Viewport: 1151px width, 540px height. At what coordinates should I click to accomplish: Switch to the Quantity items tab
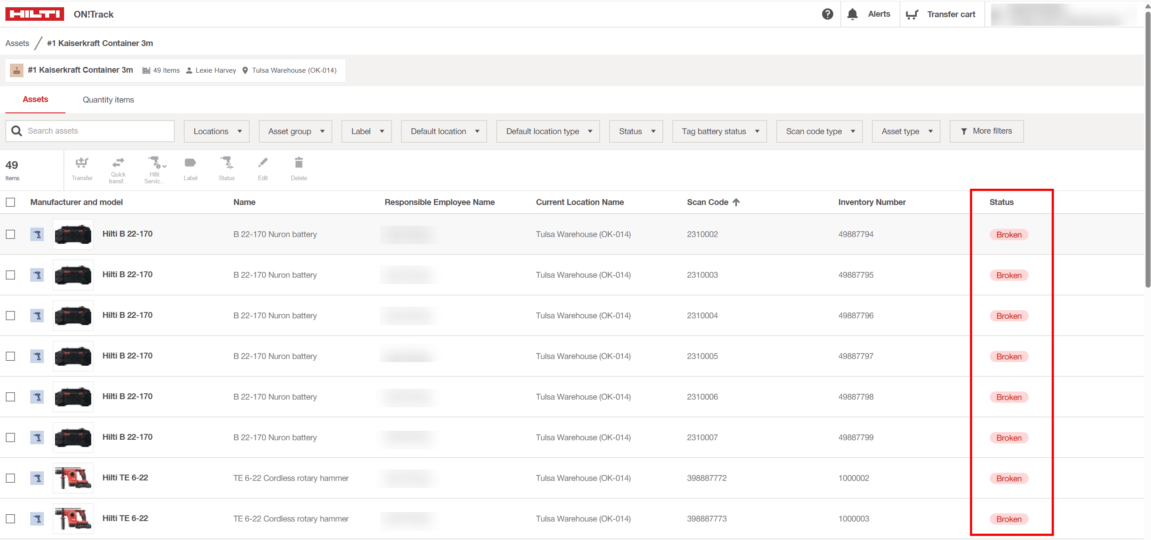[108, 100]
